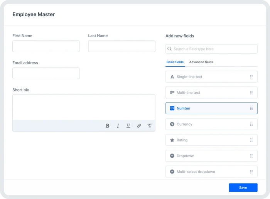Clear formatting in Short bio toolbar
The image size is (270, 199).
click(150, 126)
